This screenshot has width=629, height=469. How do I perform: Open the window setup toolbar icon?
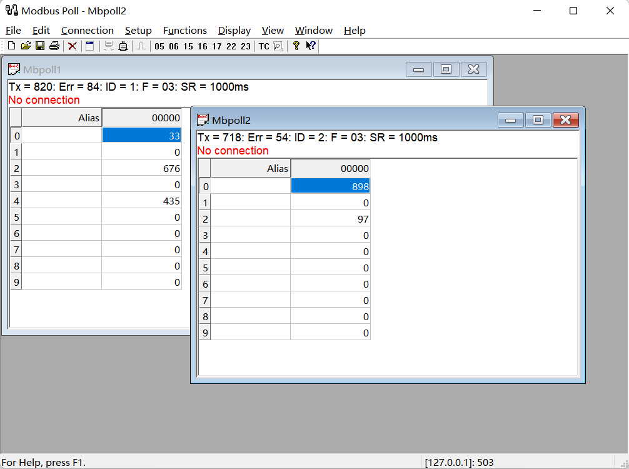pyautogui.click(x=90, y=46)
